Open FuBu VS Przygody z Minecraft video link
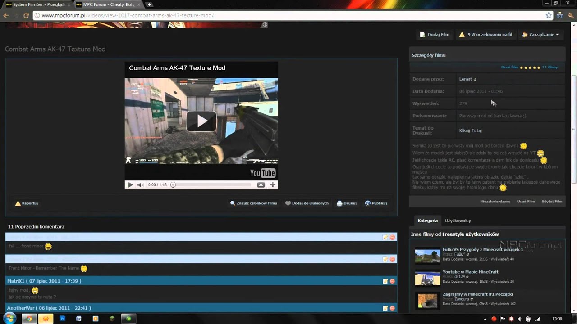The image size is (577, 324). 483,249
